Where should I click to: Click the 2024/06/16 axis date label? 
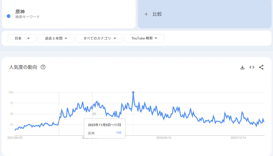(x=164, y=138)
